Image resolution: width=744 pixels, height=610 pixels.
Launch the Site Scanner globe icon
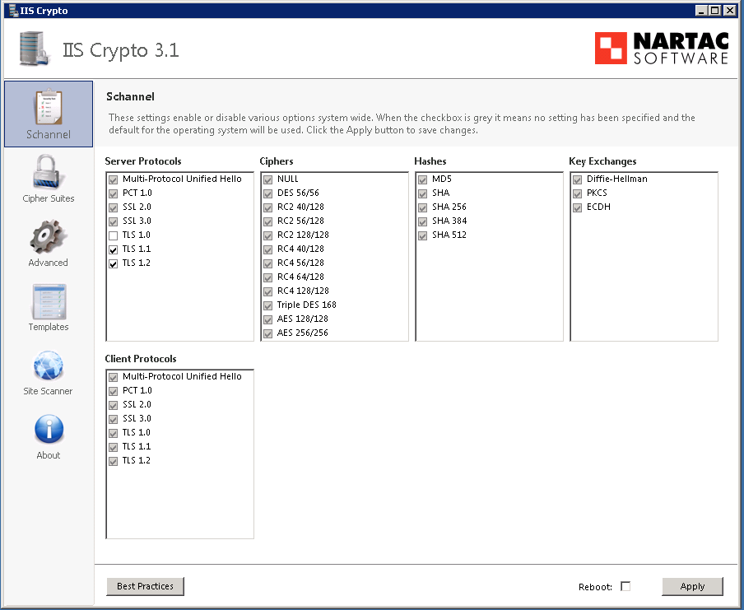pos(49,366)
